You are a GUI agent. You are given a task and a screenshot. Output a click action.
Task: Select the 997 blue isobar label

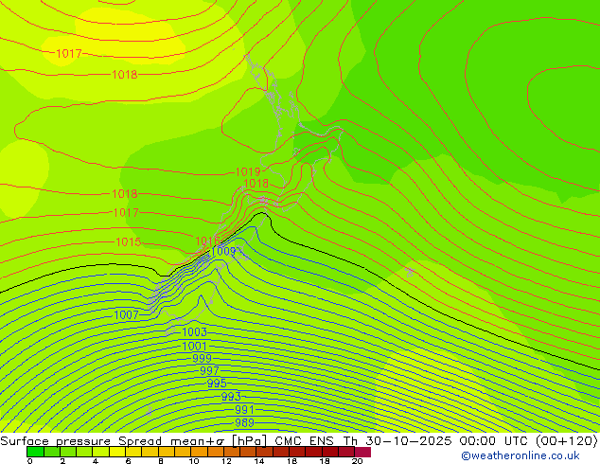(x=209, y=370)
